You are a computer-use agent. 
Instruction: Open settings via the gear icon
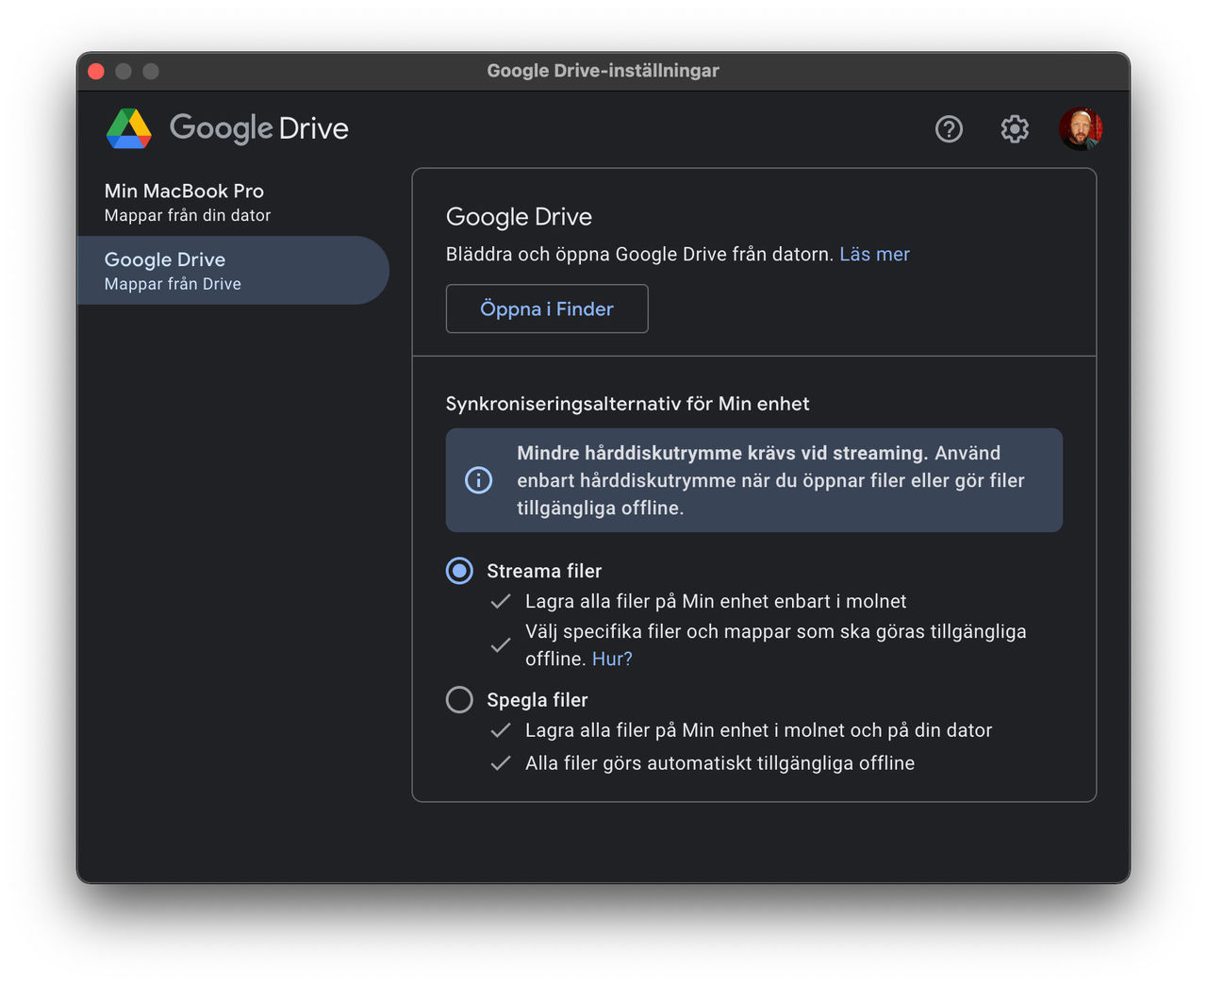click(x=1015, y=128)
